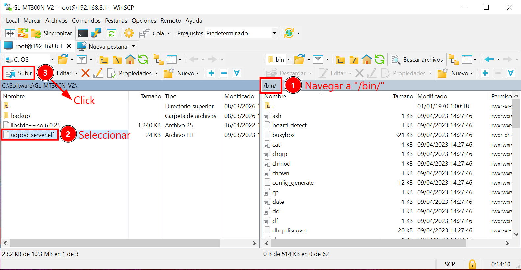Screen dimensions: 521x270
Task: Sort remote files by Modificado column
Action: [432, 96]
